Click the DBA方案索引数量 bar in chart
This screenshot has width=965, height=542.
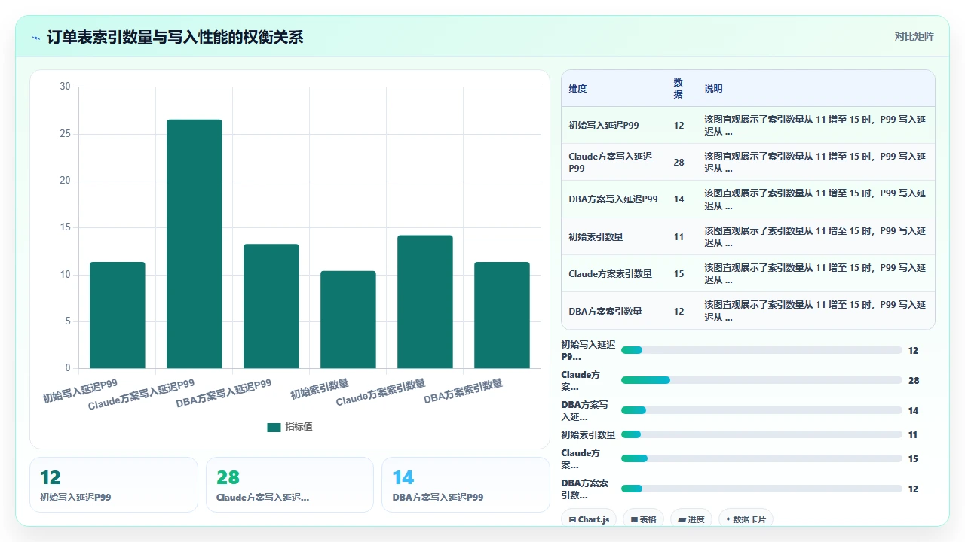coord(502,315)
